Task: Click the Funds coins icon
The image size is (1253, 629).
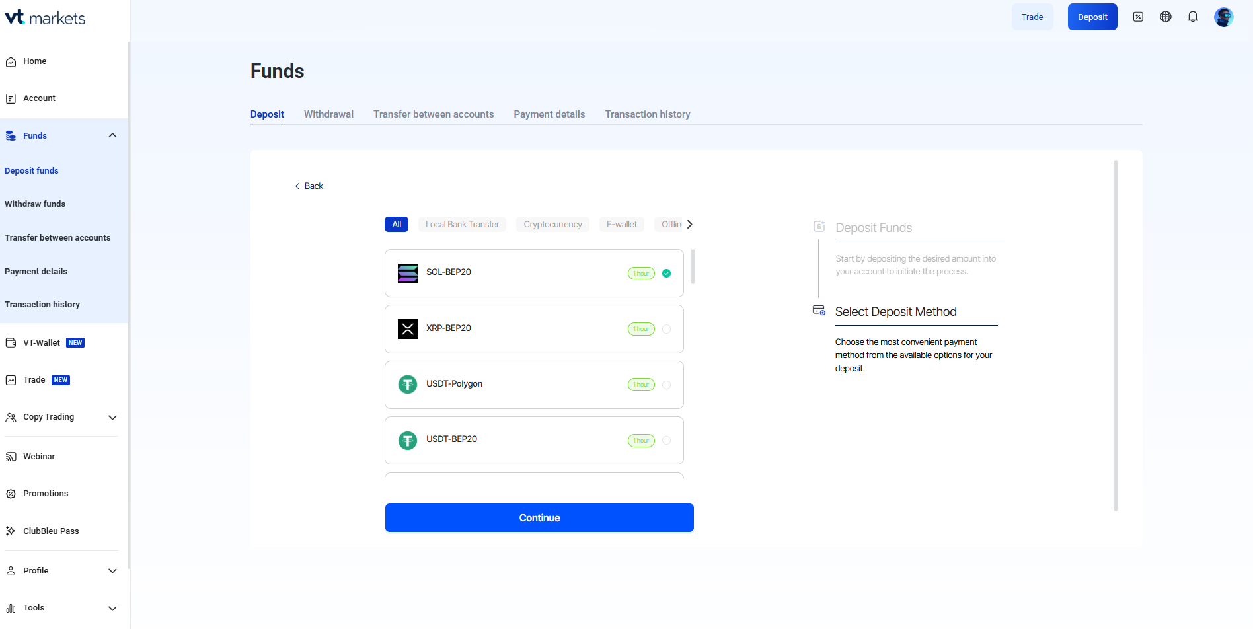Action: click(x=11, y=135)
